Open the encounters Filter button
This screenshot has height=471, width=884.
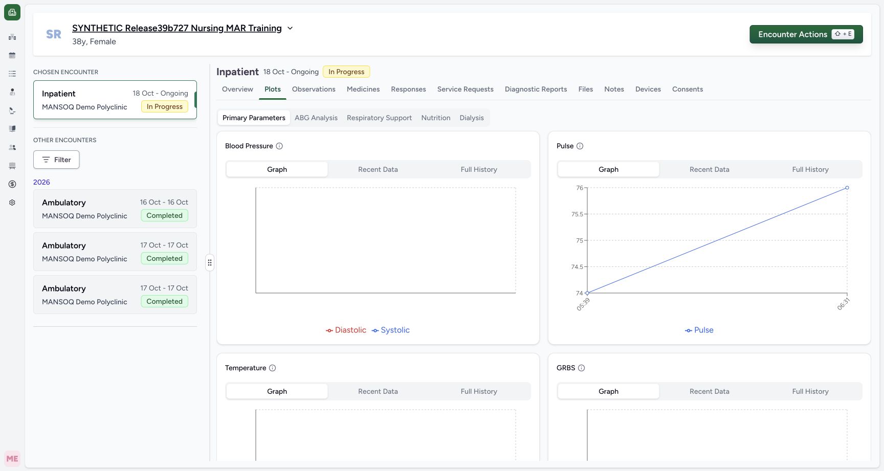56,160
